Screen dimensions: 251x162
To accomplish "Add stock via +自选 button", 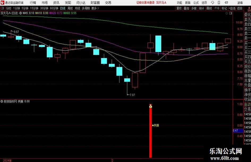I will 232,8.
